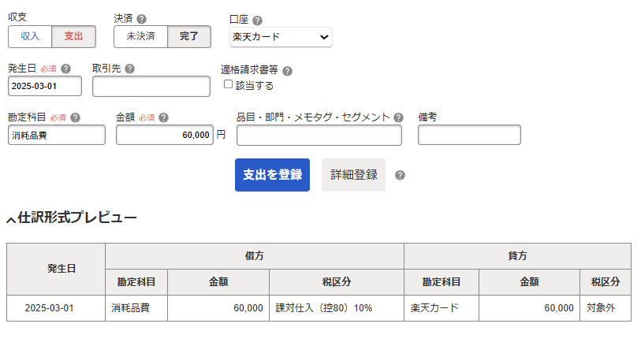The image size is (641, 346).
Task: Click 楽天カード cell in 貸方 column
Action: coord(442,308)
